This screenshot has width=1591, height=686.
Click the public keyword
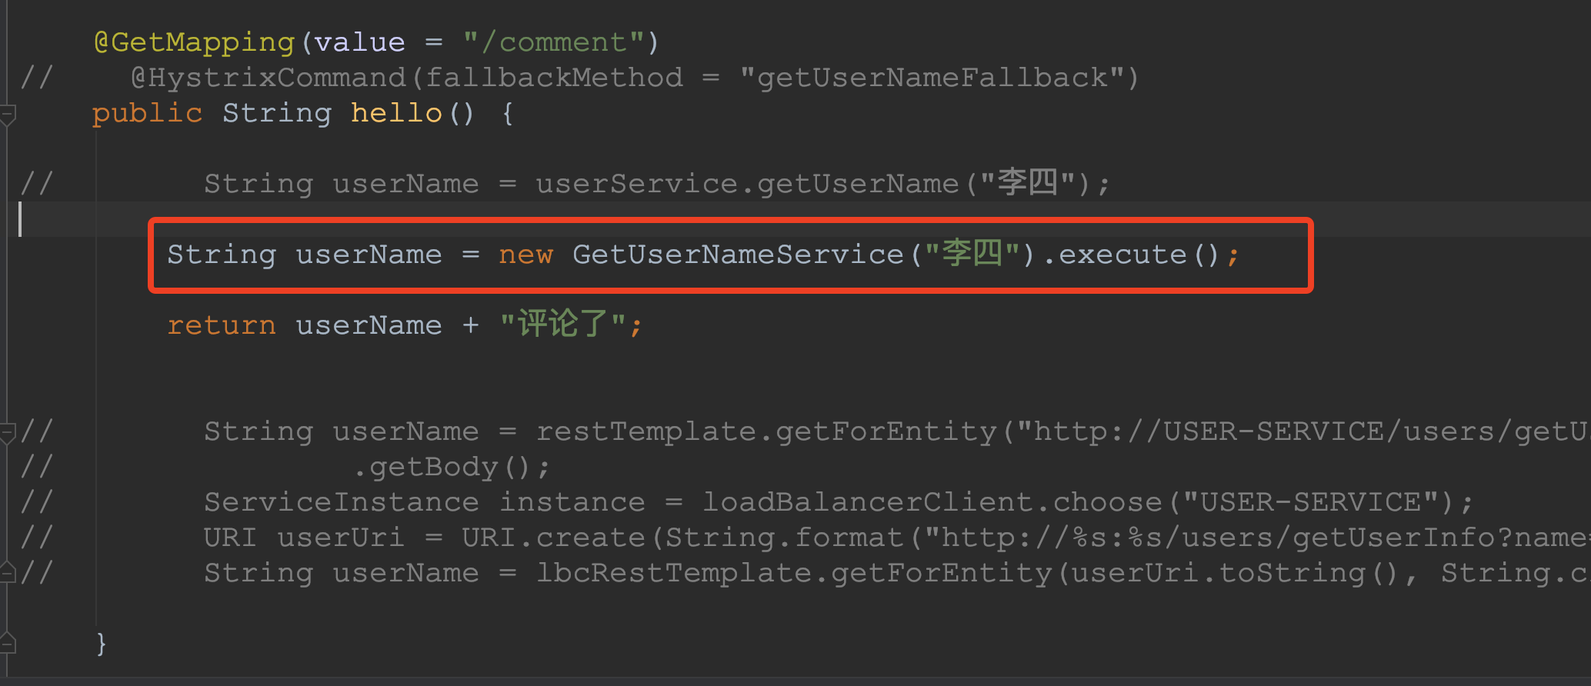[148, 114]
